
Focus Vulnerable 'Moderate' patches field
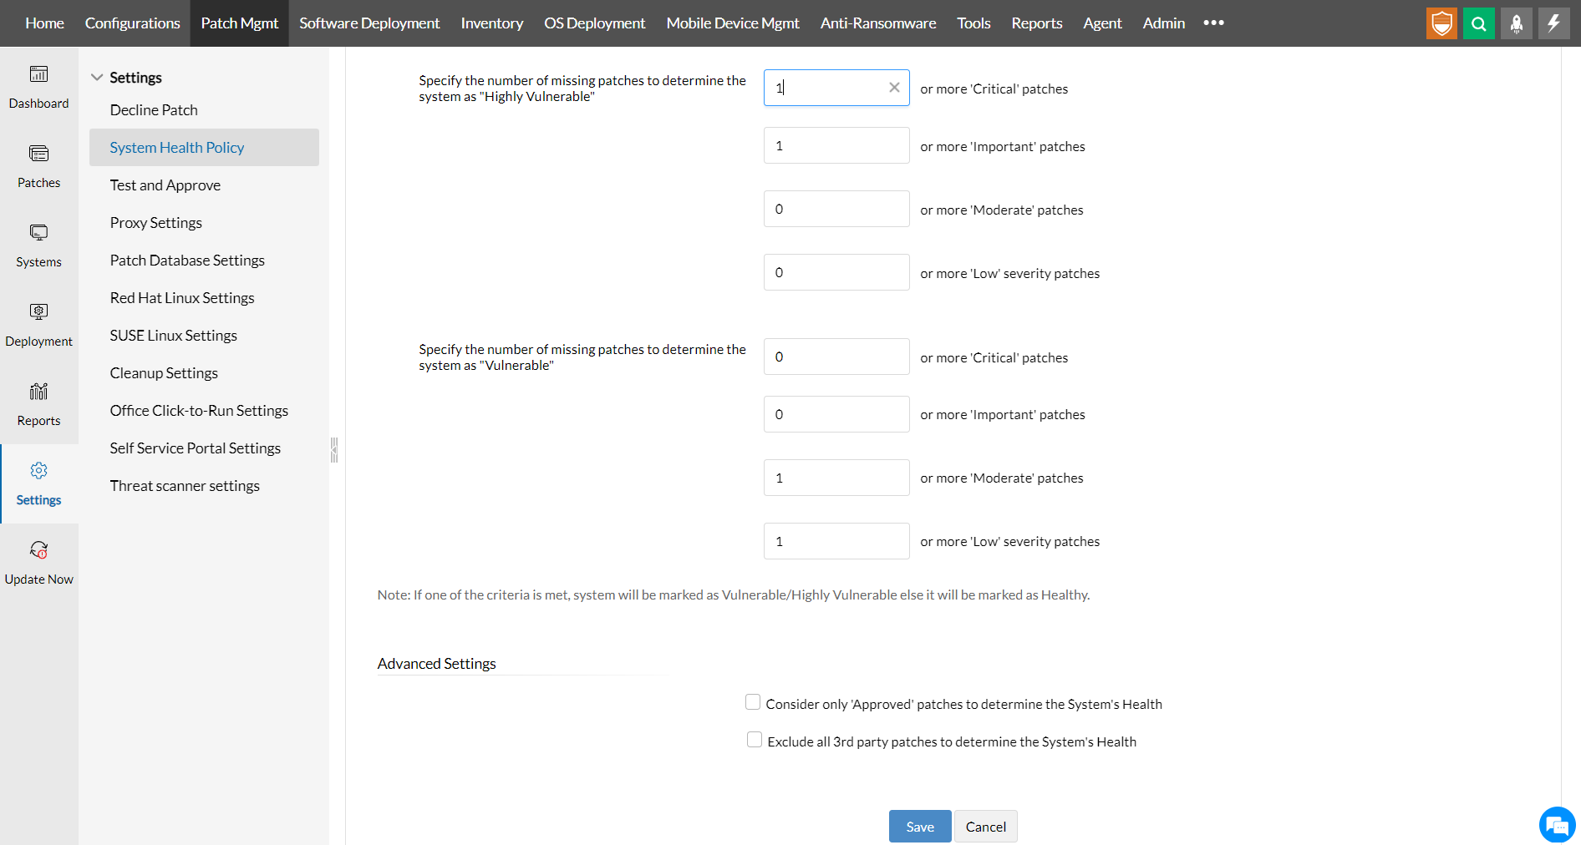click(x=836, y=478)
